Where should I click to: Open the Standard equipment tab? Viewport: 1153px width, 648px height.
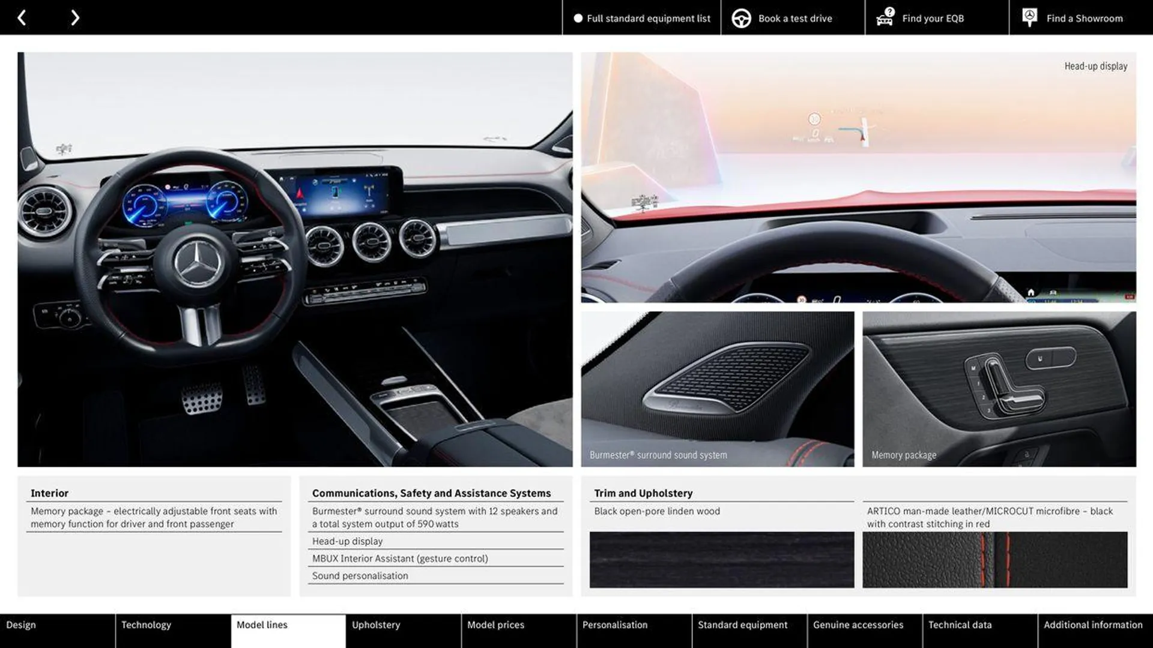click(749, 631)
